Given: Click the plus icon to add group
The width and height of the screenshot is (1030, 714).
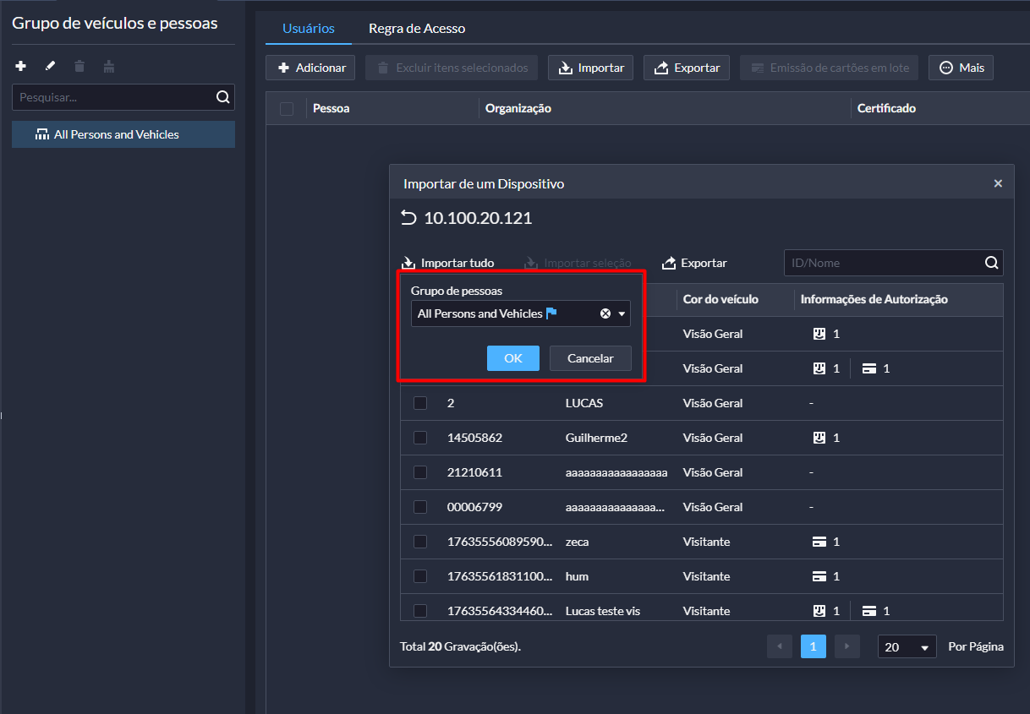Looking at the screenshot, I should click(x=21, y=66).
